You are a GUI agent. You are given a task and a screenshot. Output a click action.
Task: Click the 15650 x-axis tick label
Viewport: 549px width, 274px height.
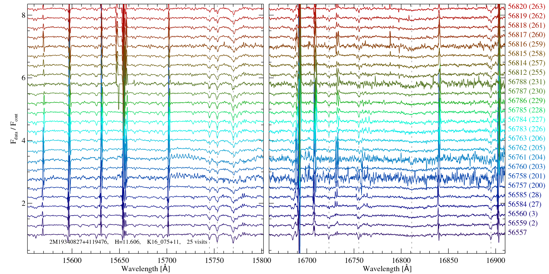click(119, 261)
